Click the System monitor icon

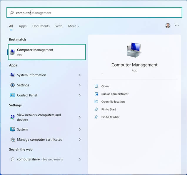tap(12, 129)
